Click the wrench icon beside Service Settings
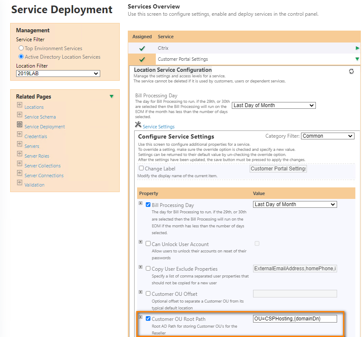Viewport: 363px width, 337px height. click(138, 125)
